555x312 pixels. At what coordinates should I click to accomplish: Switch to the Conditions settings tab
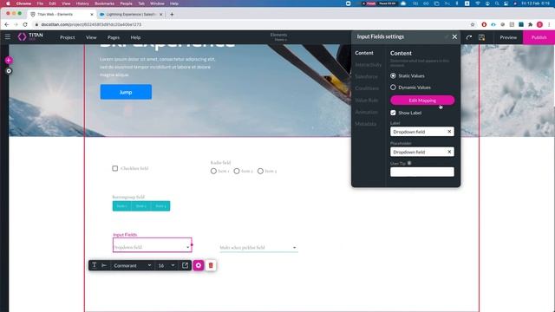click(x=367, y=88)
